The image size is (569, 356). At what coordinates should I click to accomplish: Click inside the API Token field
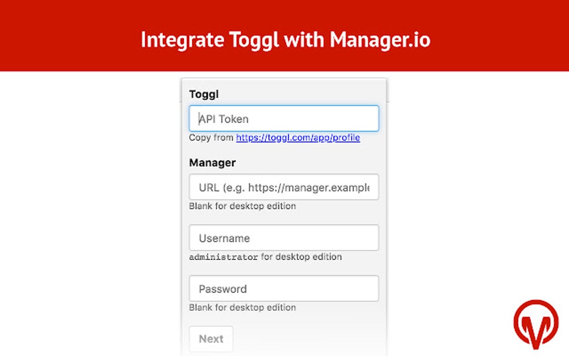click(x=283, y=118)
